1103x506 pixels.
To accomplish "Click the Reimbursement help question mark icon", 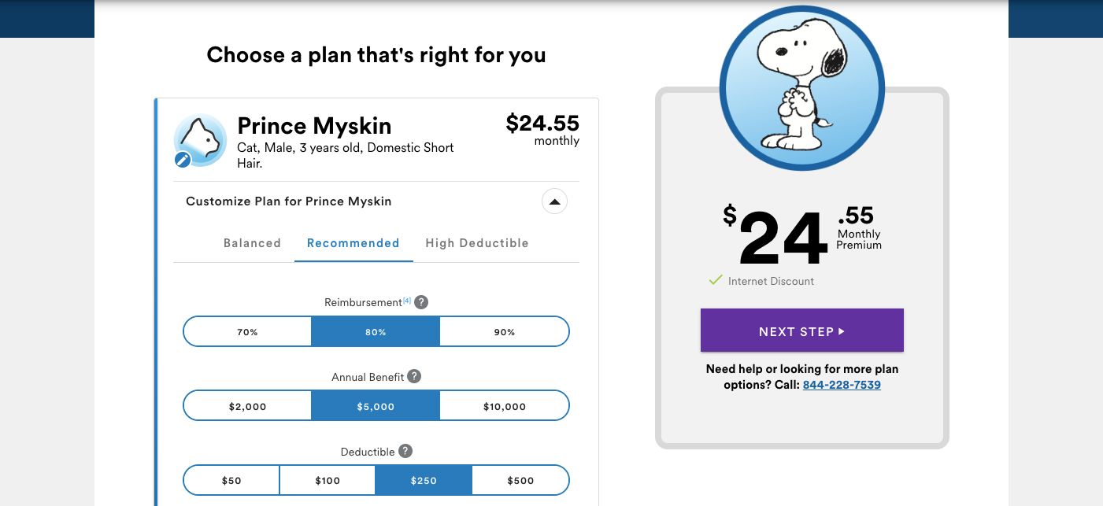I will tap(422, 302).
